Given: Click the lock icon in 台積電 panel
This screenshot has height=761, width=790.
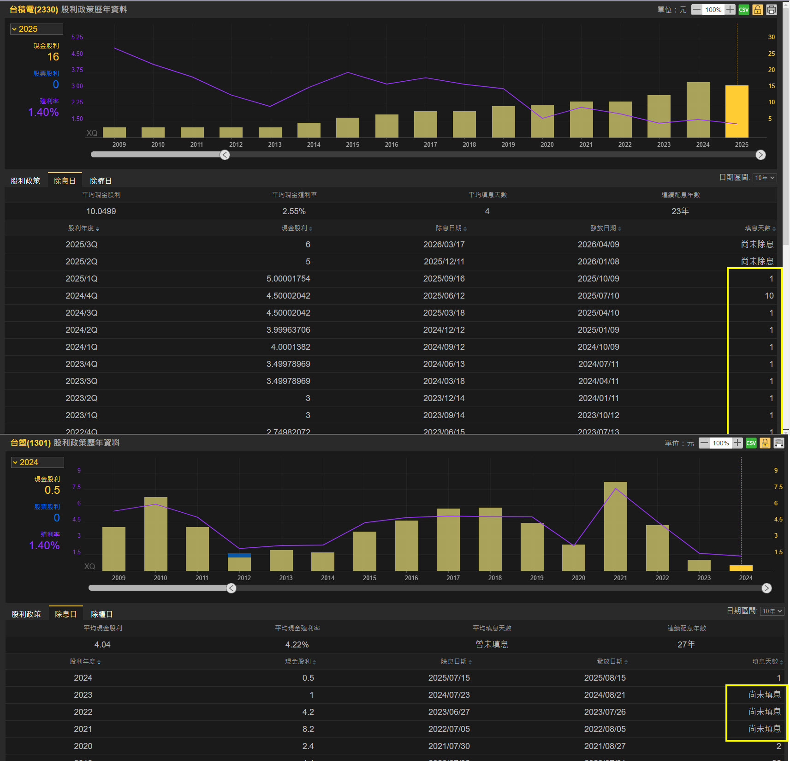Looking at the screenshot, I should (757, 10).
